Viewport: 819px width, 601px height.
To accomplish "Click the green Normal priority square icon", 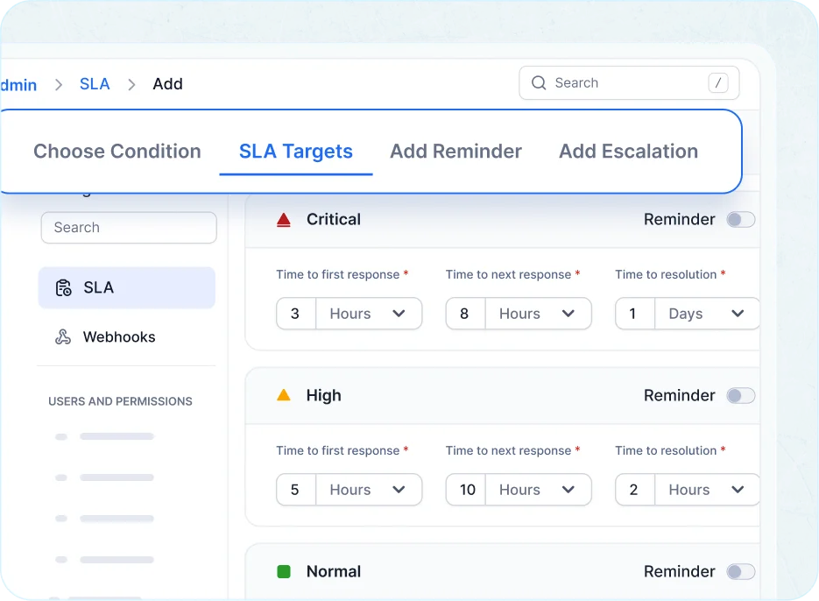I will (x=284, y=571).
